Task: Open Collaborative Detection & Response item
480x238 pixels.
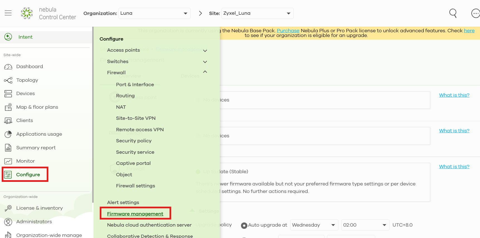Action: [x=150, y=236]
